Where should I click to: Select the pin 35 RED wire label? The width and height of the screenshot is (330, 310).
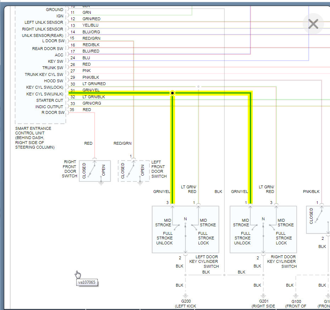pyautogui.click(x=87, y=110)
